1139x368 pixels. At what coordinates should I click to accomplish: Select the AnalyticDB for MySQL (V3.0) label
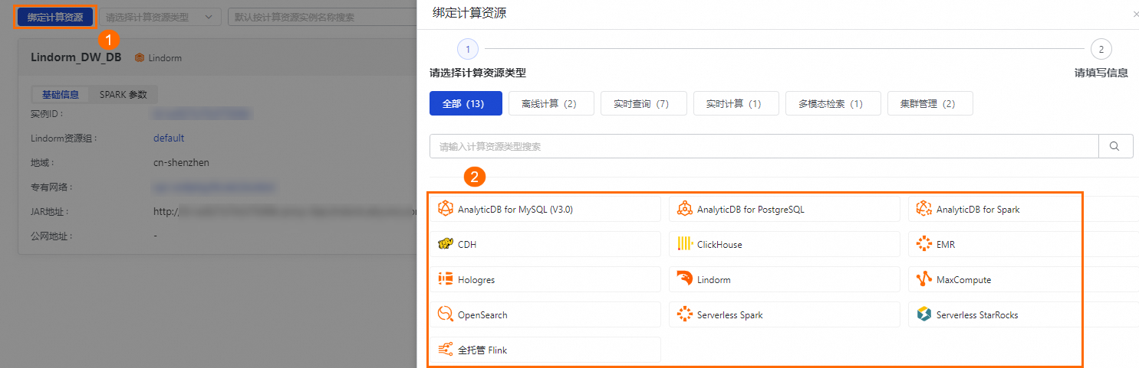(x=515, y=210)
